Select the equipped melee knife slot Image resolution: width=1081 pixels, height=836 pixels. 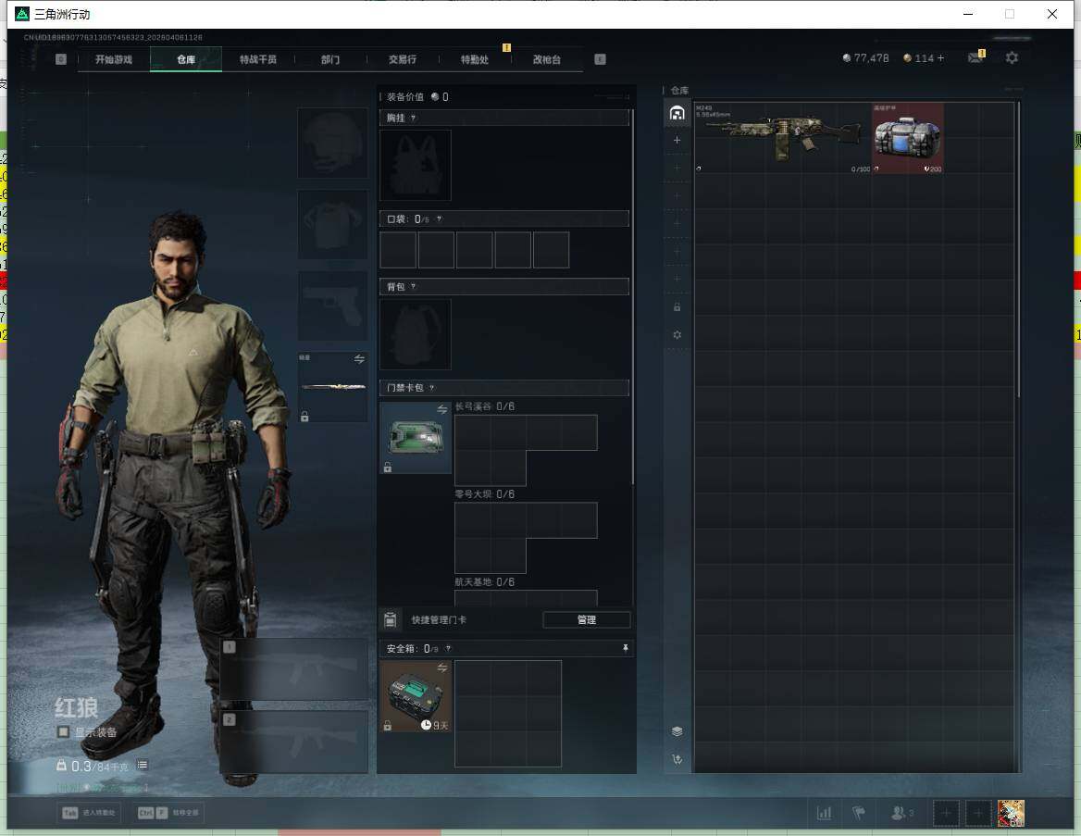332,387
